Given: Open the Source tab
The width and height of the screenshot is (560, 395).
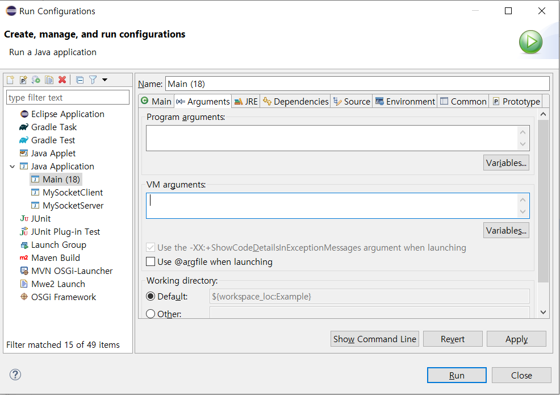Looking at the screenshot, I should click(352, 101).
